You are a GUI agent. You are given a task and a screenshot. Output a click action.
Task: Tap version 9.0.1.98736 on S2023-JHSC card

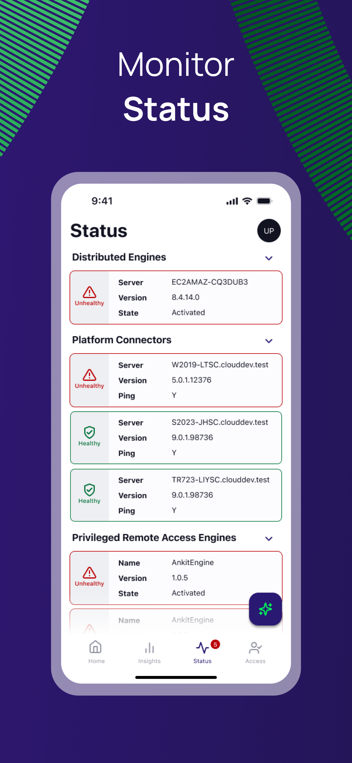(x=192, y=437)
